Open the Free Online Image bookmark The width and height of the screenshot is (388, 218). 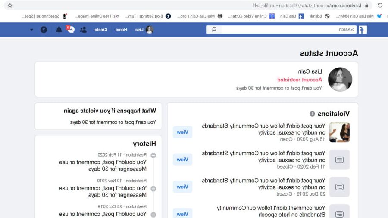pyautogui.click(x=97, y=16)
